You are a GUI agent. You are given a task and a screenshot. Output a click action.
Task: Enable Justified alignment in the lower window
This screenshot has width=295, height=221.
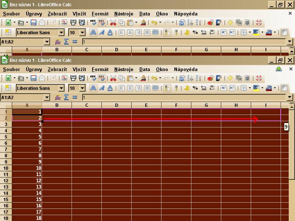coord(147,88)
